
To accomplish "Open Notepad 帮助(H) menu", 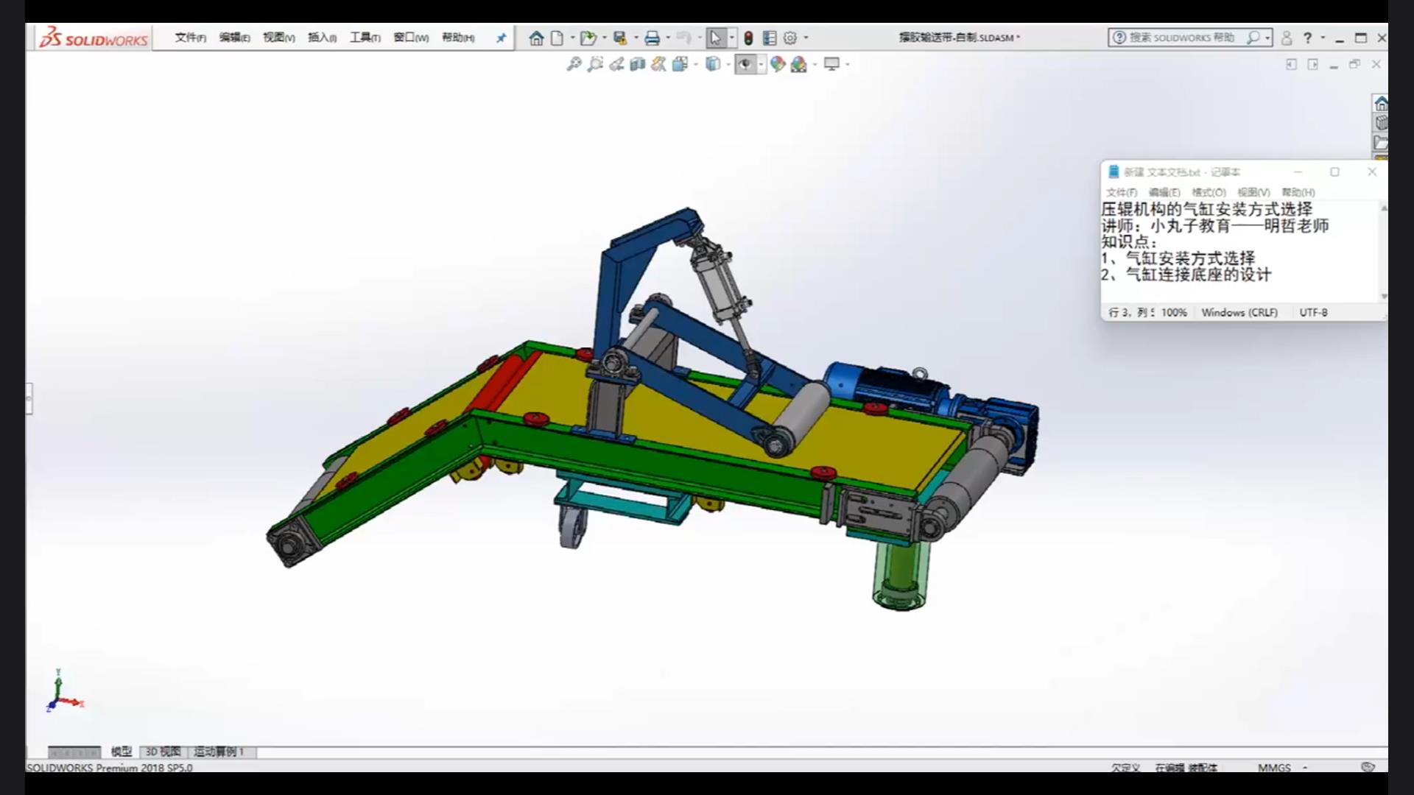I will pos(1298,193).
